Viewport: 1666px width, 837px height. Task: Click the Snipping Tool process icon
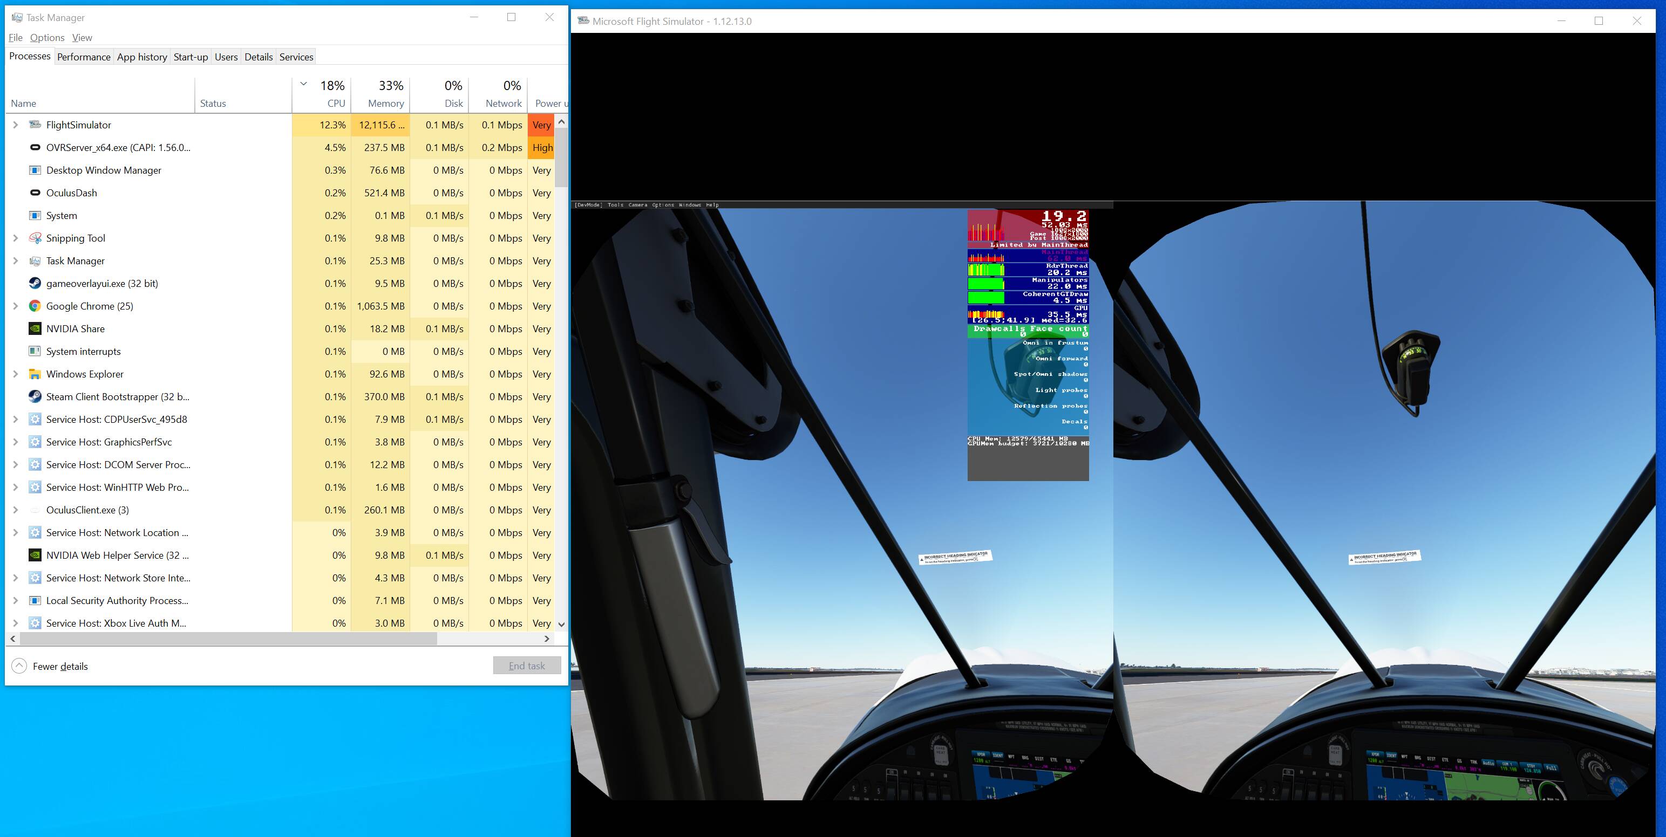pyautogui.click(x=35, y=238)
